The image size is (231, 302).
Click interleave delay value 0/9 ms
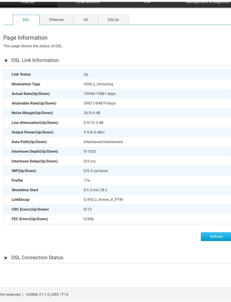(90, 161)
